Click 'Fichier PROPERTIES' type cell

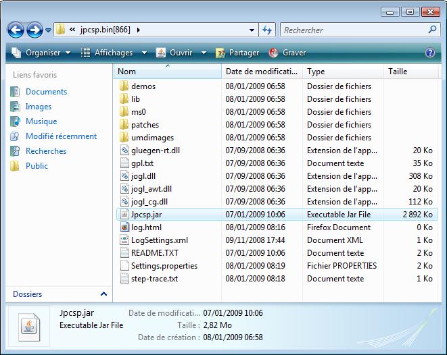click(342, 266)
